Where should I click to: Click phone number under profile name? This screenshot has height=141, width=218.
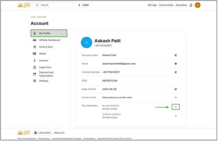pyautogui.click(x=103, y=46)
